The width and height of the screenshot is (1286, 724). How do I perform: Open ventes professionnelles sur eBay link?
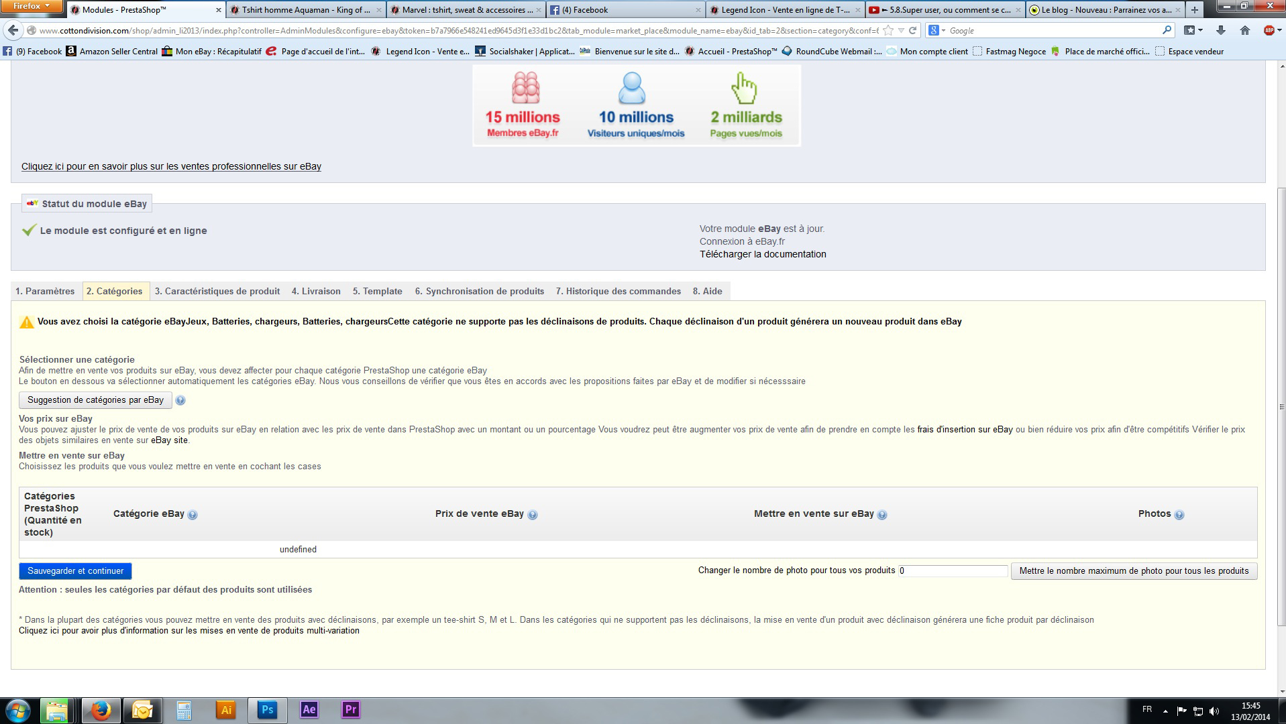[x=171, y=166]
